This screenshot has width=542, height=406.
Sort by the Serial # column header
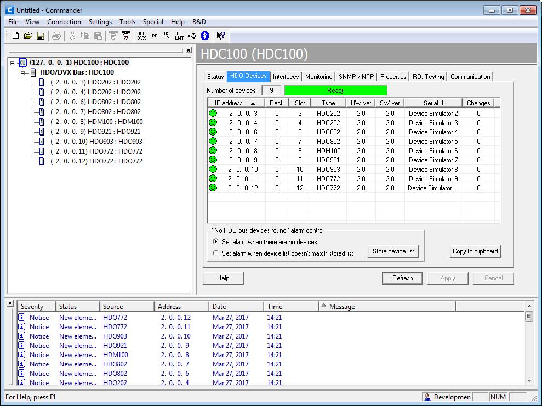433,103
